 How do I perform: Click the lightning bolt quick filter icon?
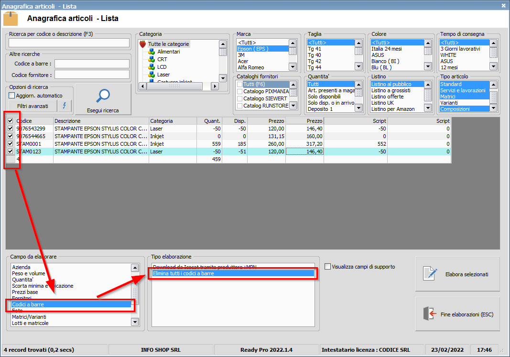pyautogui.click(x=65, y=106)
